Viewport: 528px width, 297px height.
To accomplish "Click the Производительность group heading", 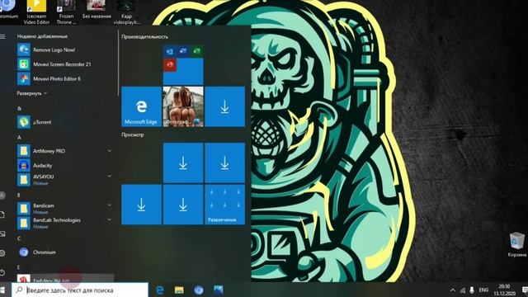I will (144, 36).
